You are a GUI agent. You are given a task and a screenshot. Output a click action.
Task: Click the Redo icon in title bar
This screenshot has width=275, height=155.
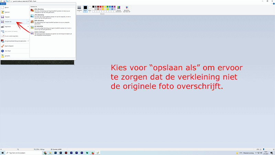[9, 1]
